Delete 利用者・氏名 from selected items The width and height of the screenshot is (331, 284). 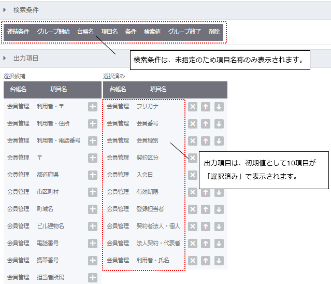(x=193, y=260)
